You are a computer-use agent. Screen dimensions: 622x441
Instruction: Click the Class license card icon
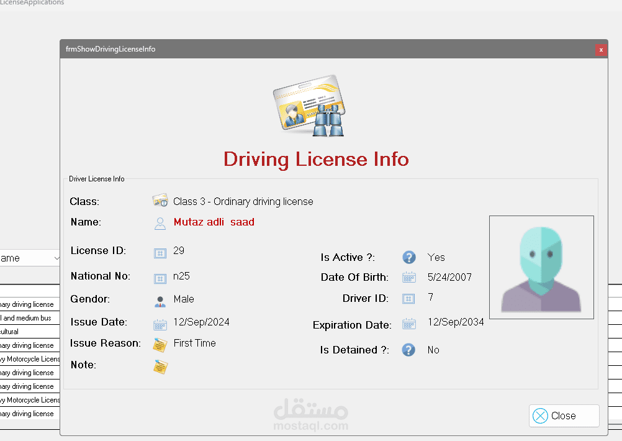pos(160,201)
